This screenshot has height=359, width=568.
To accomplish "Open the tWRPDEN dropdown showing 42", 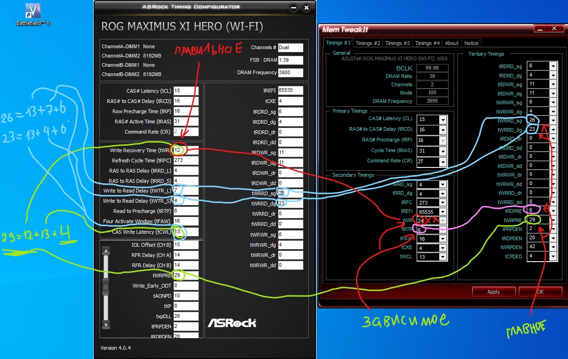I will (553, 247).
